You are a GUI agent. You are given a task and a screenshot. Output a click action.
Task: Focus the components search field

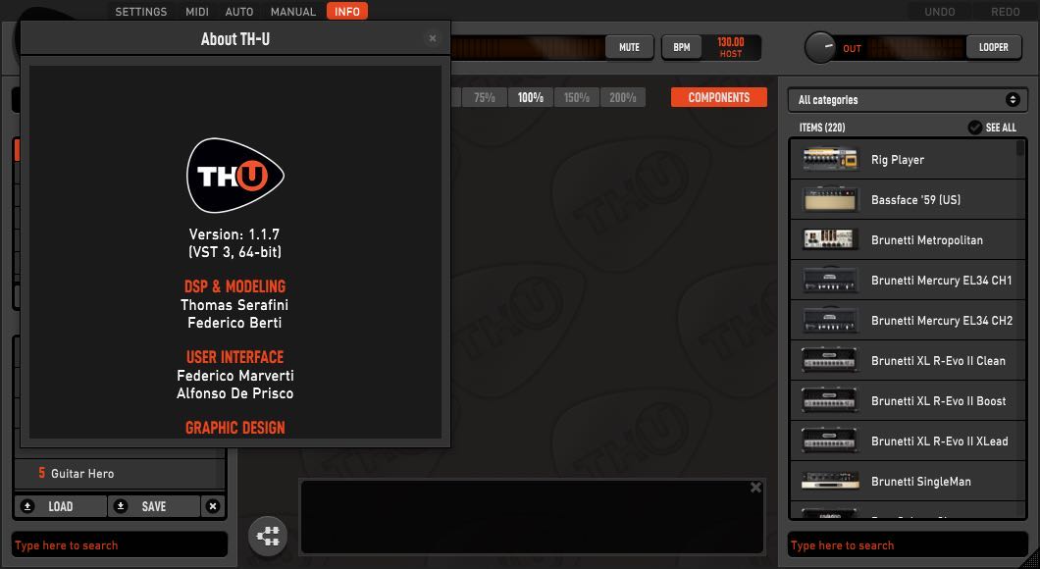pos(908,545)
